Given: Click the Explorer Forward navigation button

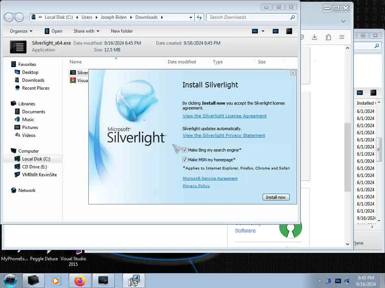Looking at the screenshot, I should coord(19,17).
